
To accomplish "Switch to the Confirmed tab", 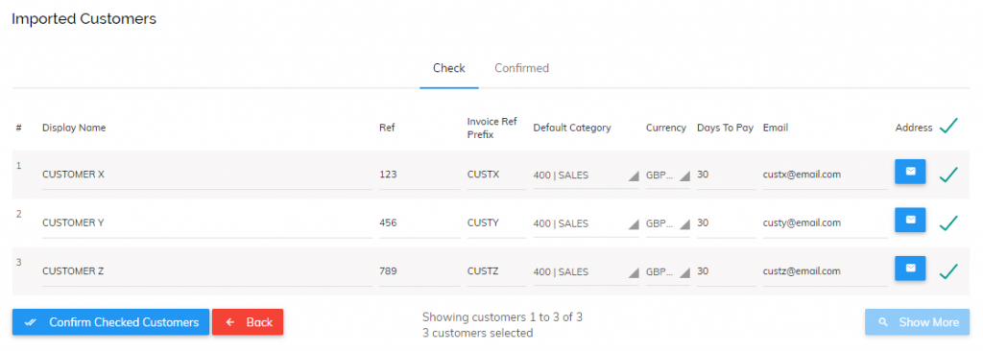I will (521, 68).
